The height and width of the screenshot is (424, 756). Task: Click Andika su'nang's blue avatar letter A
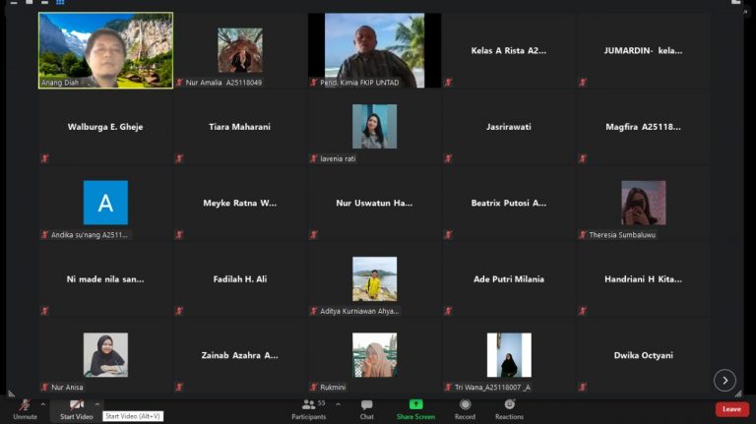coord(105,203)
